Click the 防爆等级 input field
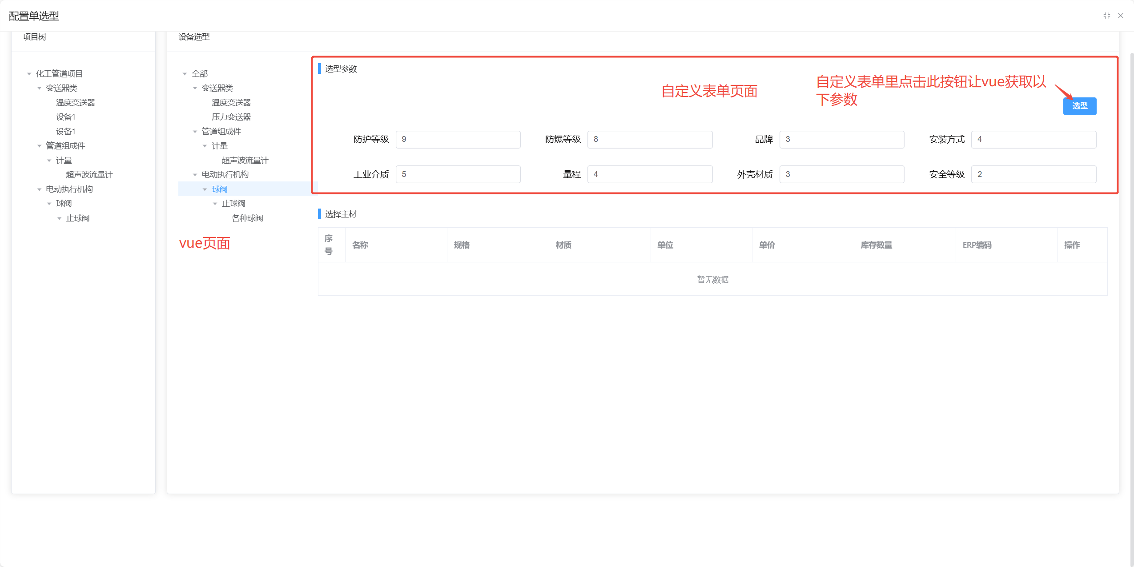 649,139
